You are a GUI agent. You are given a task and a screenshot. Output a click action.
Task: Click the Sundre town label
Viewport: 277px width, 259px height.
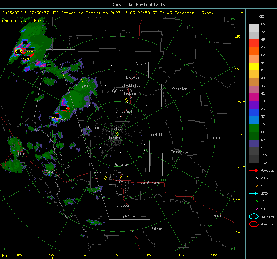click(93, 127)
